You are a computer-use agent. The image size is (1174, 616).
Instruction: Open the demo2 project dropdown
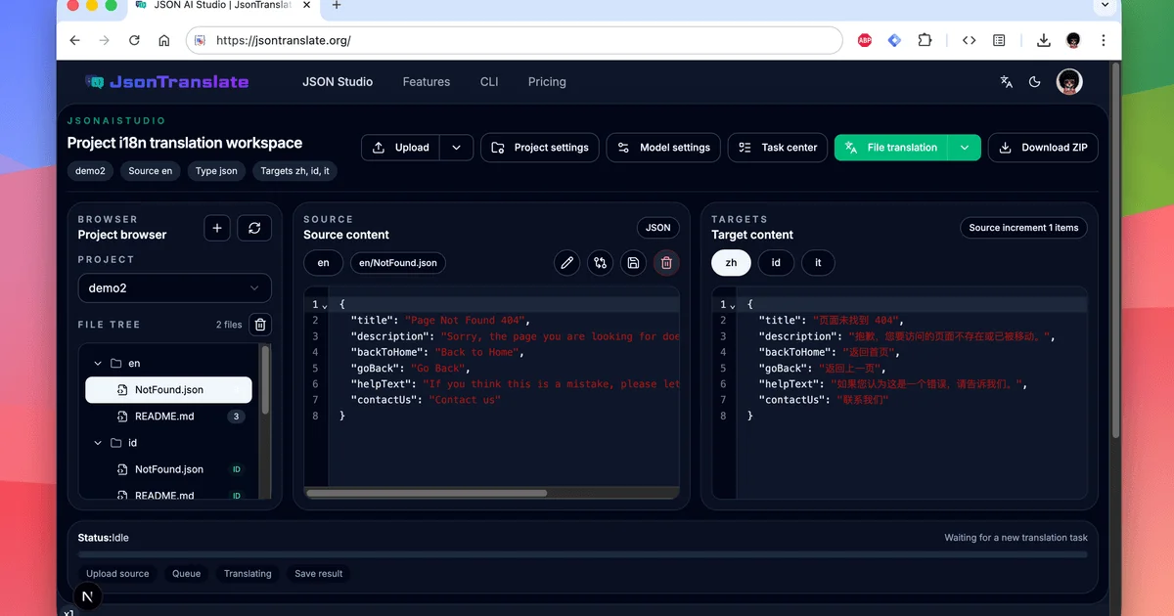[175, 288]
